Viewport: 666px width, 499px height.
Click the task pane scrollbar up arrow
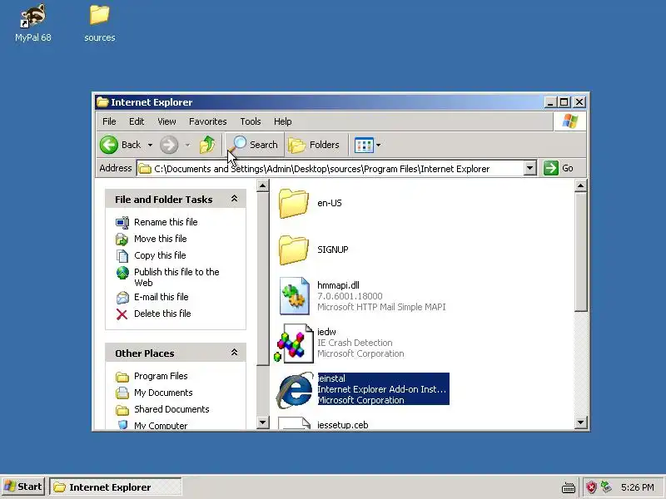pos(263,185)
